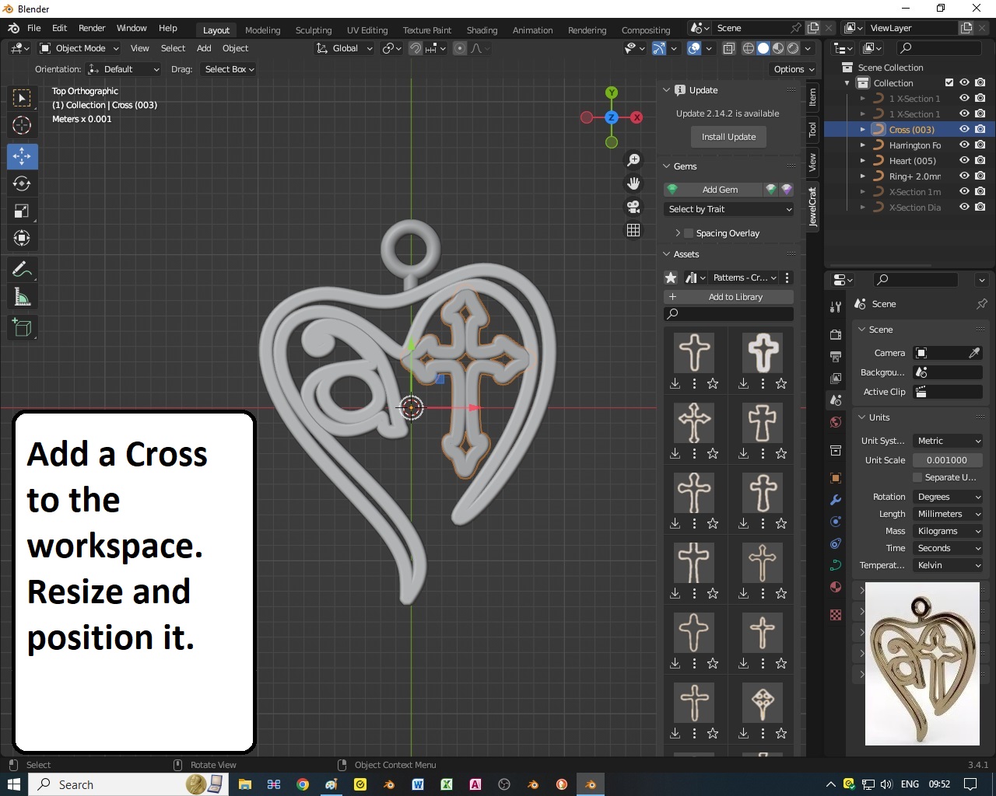Open the Select by Trait dropdown

coord(729,209)
